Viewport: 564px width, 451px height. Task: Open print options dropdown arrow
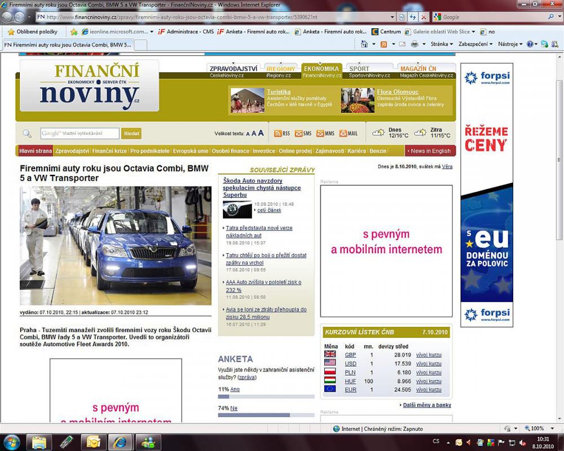[424, 44]
